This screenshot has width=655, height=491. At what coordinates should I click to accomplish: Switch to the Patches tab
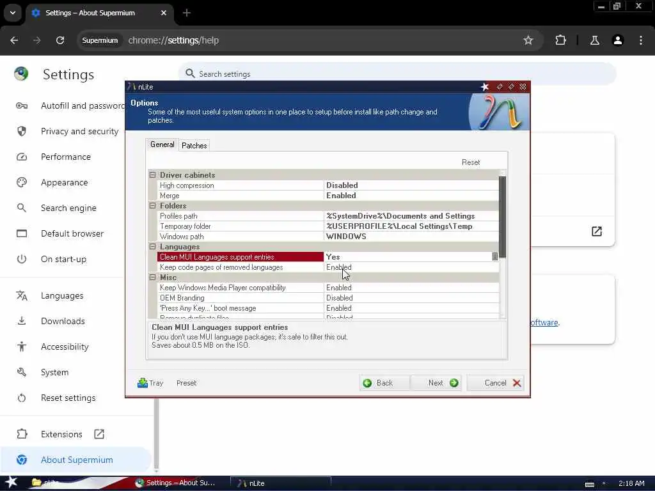click(x=194, y=145)
